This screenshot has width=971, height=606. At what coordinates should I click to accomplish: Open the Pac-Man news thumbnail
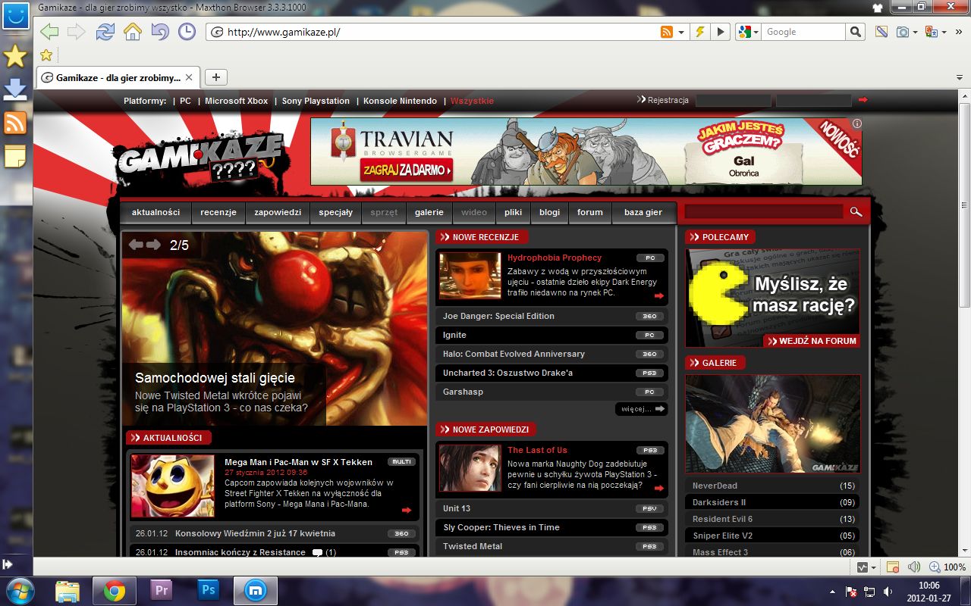(172, 486)
